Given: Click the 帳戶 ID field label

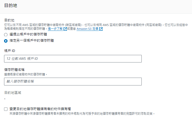Looking at the screenshot, I should pyautogui.click(x=10, y=51).
